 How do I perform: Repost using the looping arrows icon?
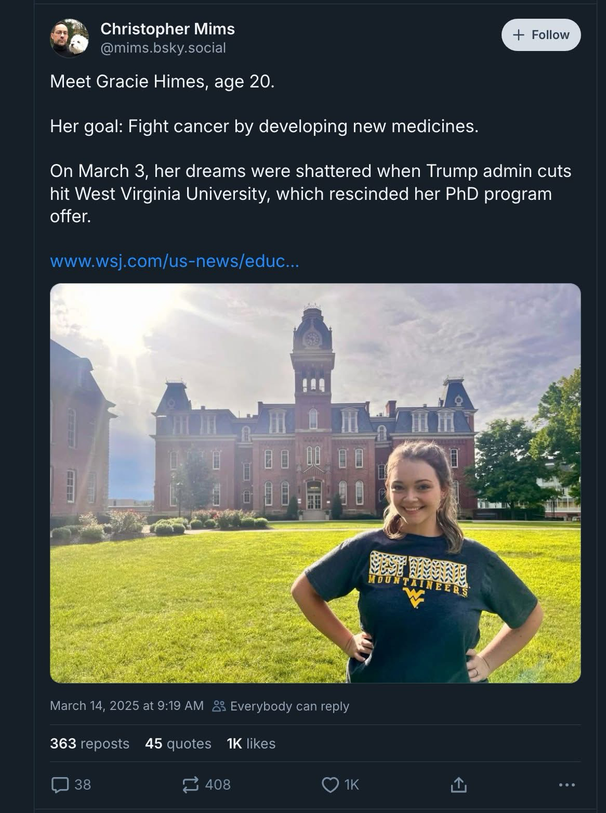191,784
